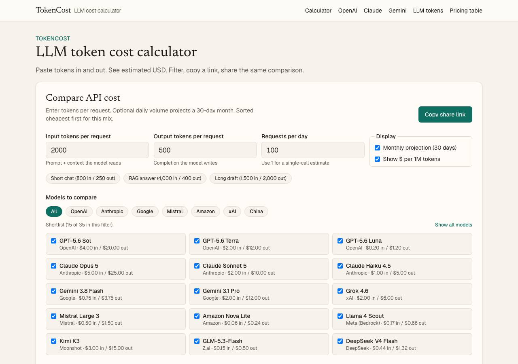Click 'Shortlist (15 of 35 in this filter).' text
The height and width of the screenshot is (364, 518).
tap(80, 225)
